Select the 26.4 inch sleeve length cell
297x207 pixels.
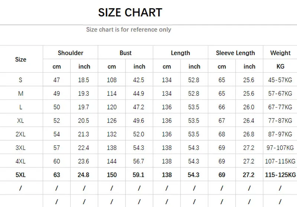click(249, 121)
